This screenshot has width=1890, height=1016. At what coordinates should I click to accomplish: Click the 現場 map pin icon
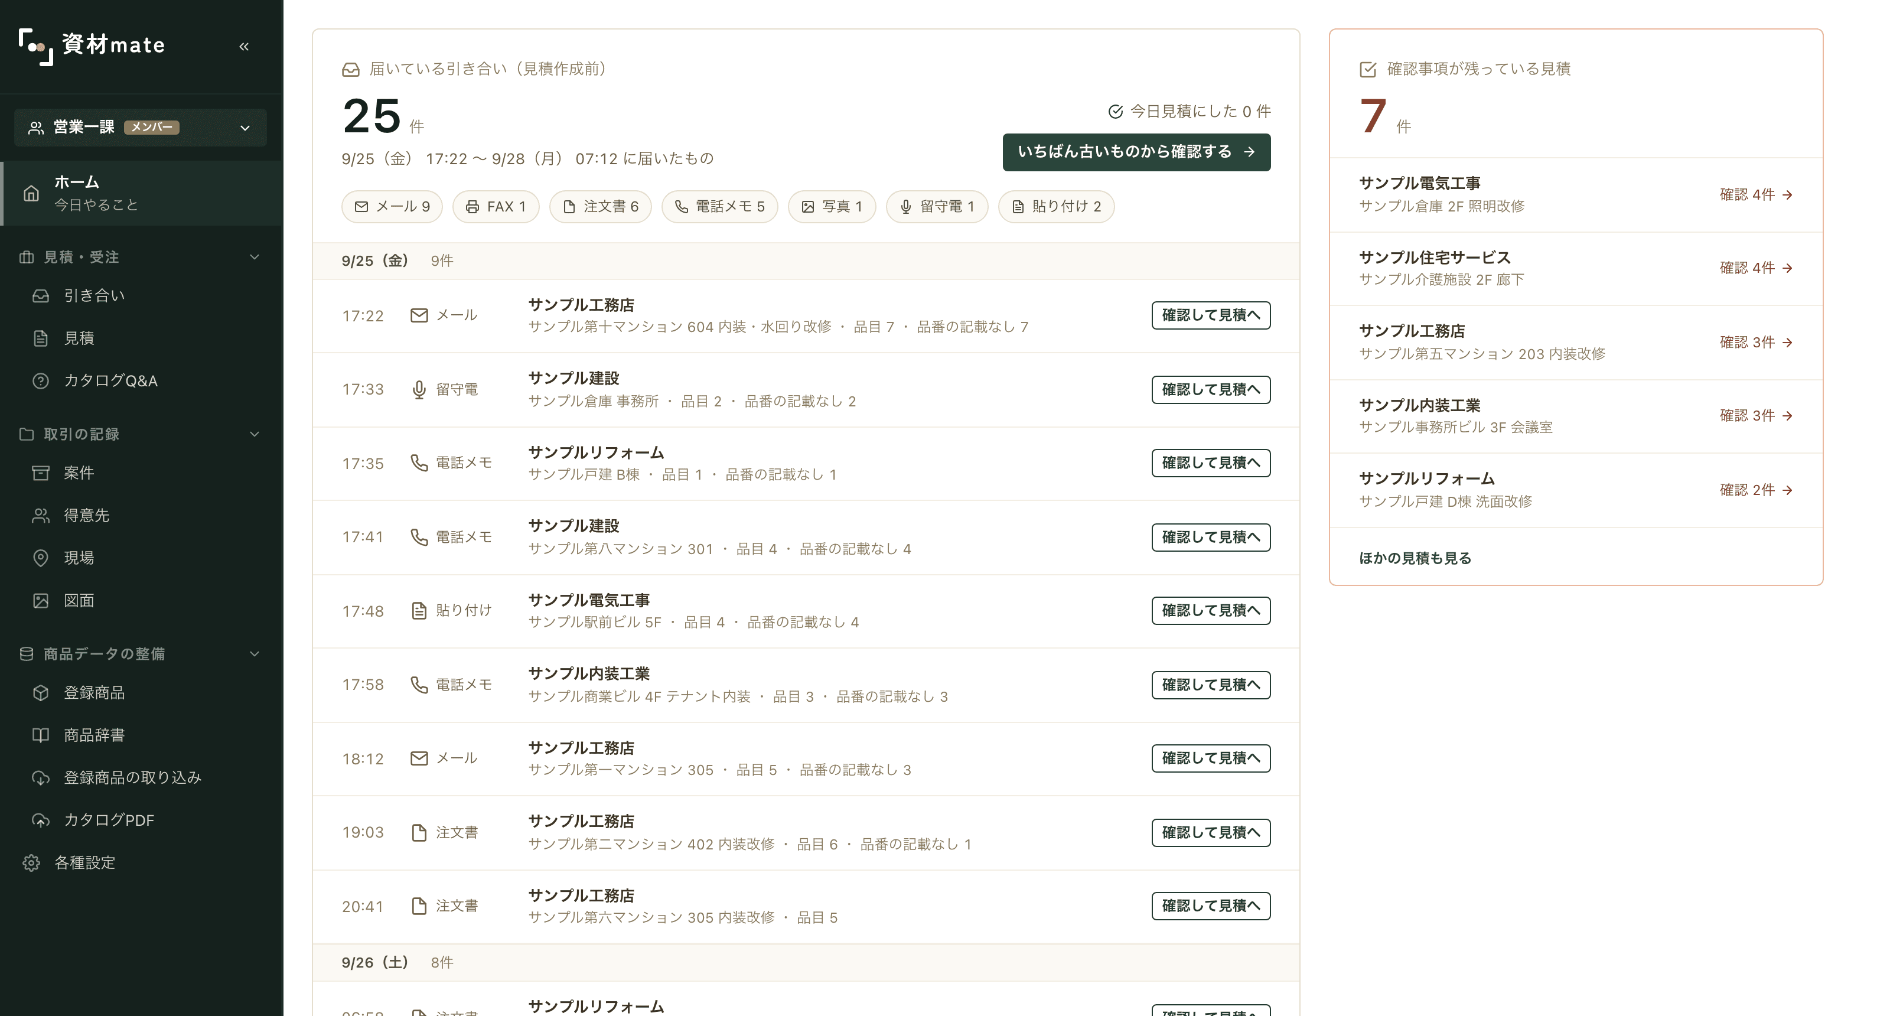tap(41, 558)
